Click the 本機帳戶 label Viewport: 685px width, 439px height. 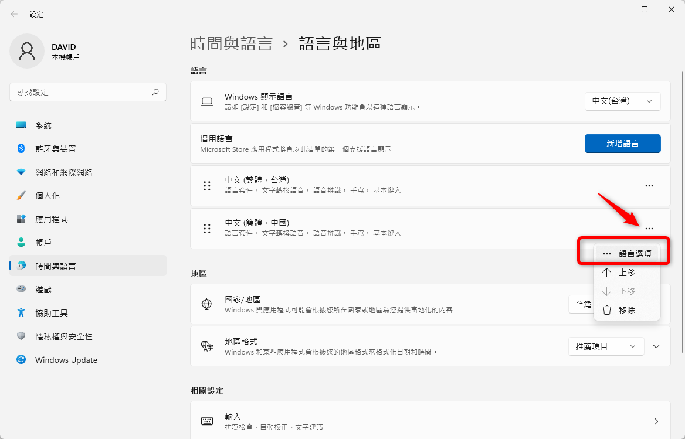coord(66,57)
